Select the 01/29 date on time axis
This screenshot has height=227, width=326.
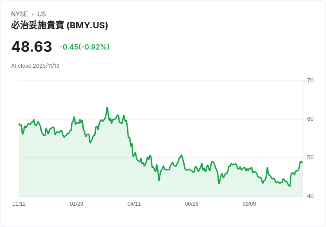[77, 204]
